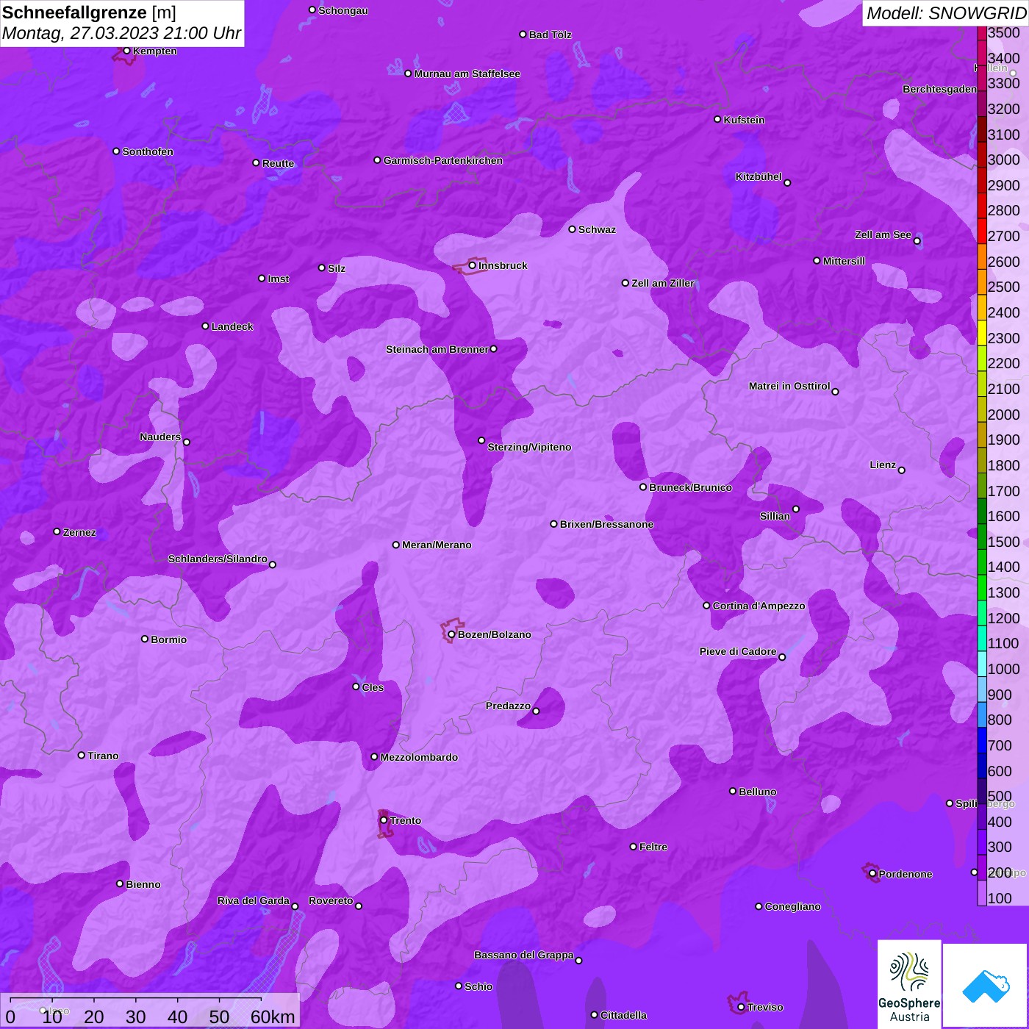Pick the light purple 100 legend swatch

click(982, 892)
